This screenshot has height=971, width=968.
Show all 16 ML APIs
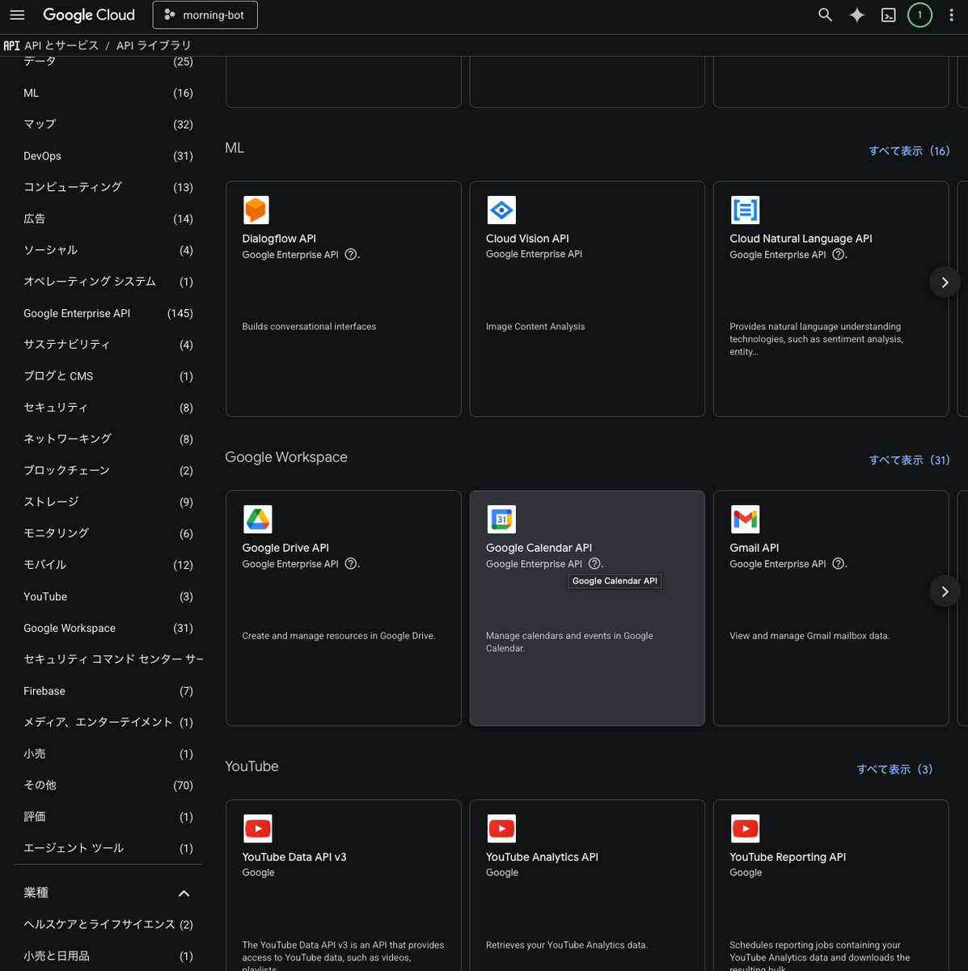click(x=909, y=151)
